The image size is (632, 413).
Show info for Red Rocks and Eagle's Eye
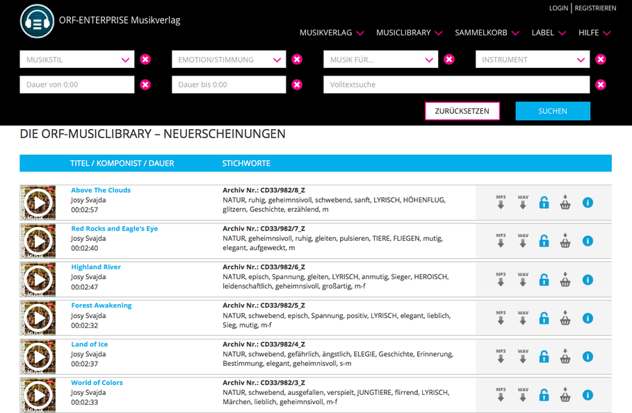[x=588, y=241]
